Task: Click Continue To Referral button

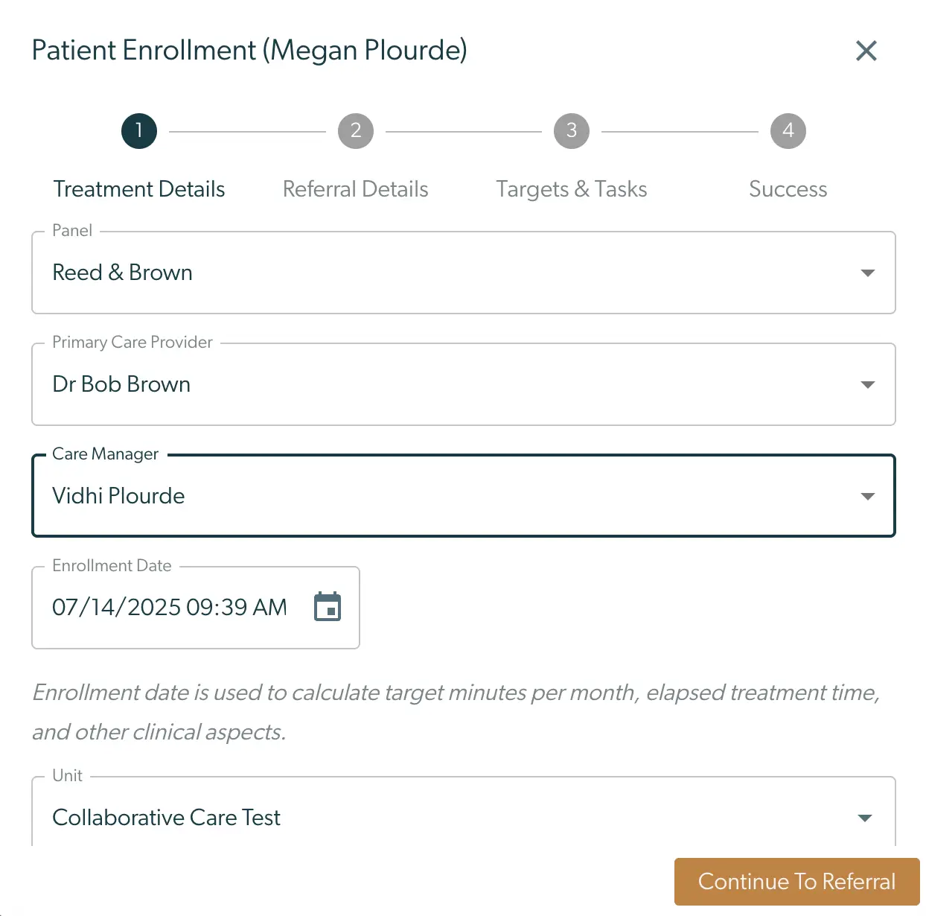Action: 796,882
